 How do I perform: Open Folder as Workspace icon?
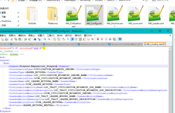pos(88,39)
